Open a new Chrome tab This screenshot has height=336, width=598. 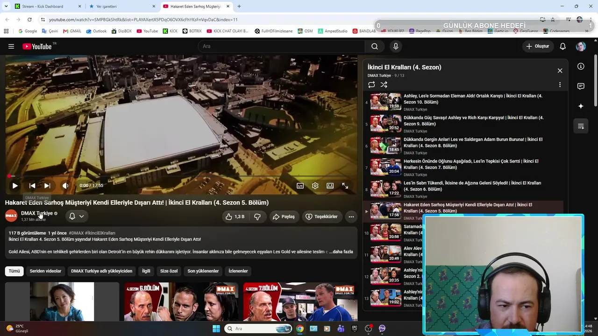(239, 7)
